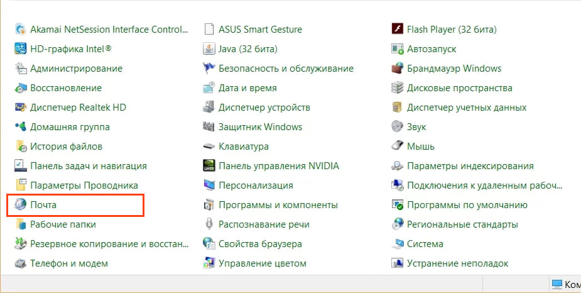
Task: Open the Администрирование icon
Action: (20, 69)
